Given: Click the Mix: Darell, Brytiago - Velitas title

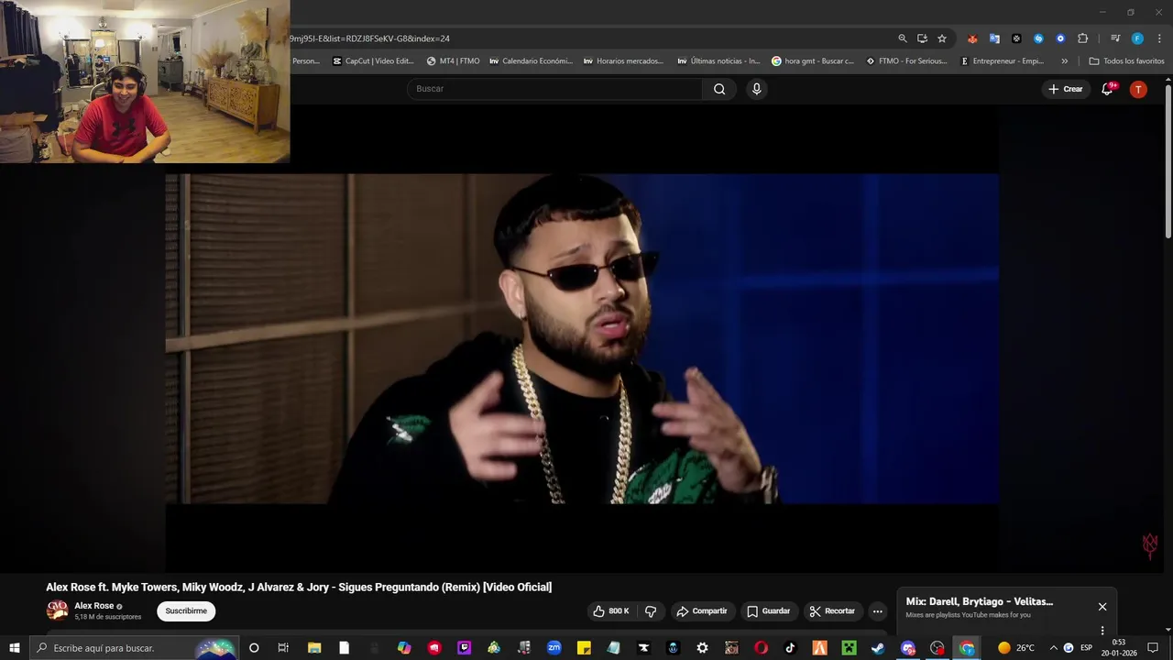Looking at the screenshot, I should pyautogui.click(x=980, y=602).
